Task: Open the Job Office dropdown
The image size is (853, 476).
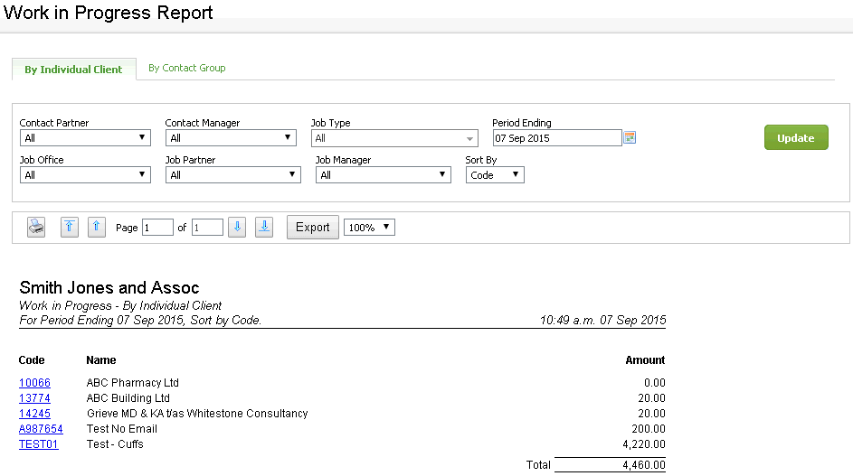Action: tap(85, 175)
